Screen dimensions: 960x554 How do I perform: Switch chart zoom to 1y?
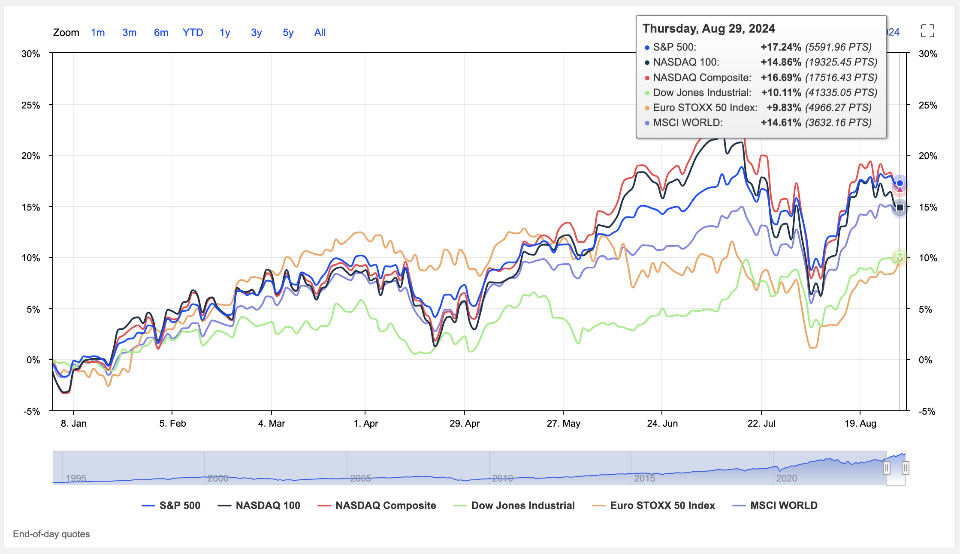point(225,33)
